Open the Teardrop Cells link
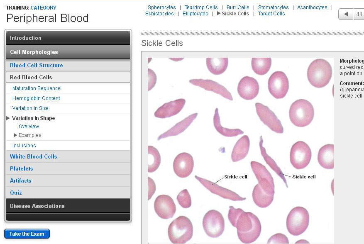The height and width of the screenshot is (244, 364). tap(201, 7)
